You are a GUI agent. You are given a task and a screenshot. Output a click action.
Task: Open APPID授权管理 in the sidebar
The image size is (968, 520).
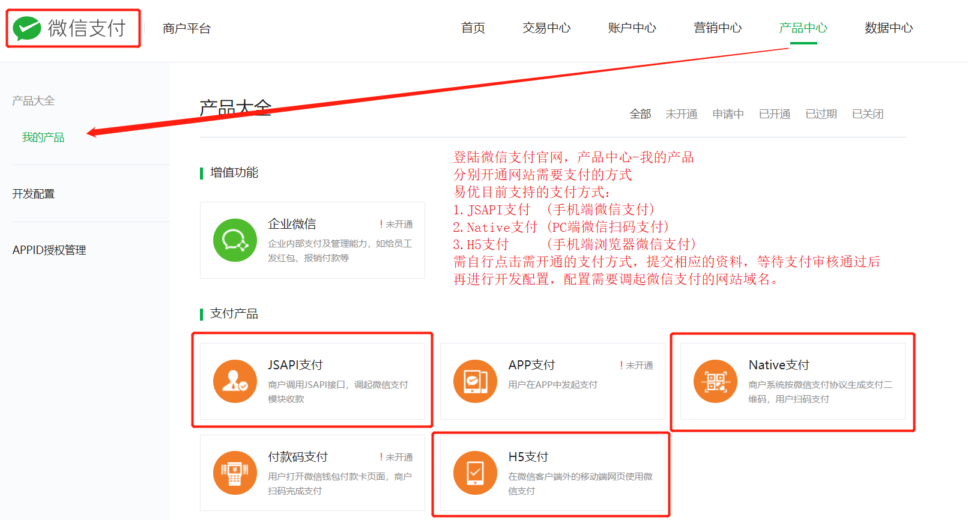(x=49, y=250)
